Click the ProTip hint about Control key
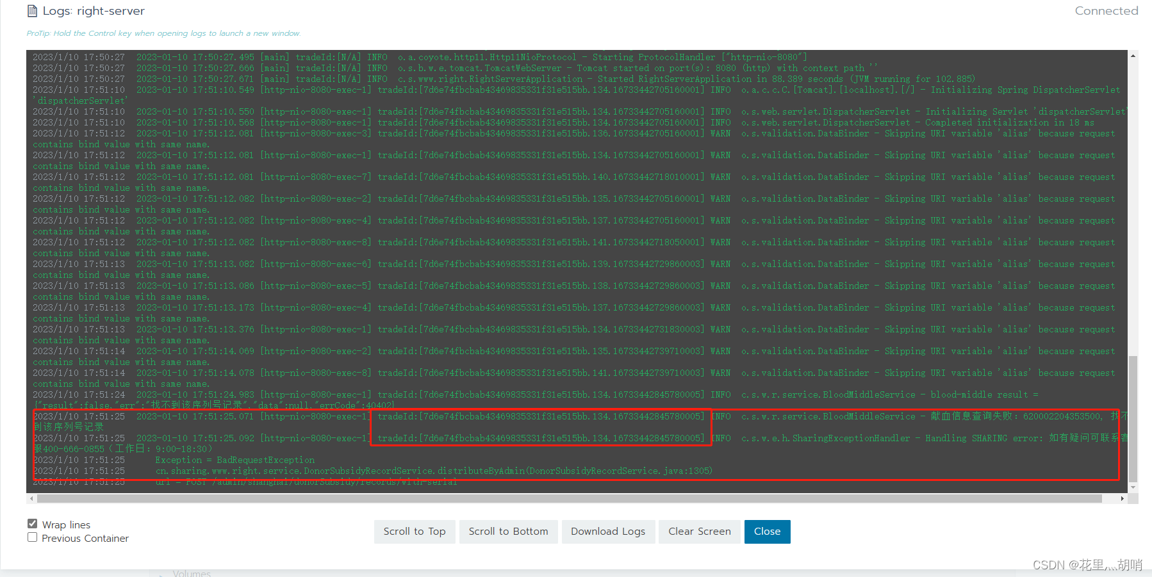Viewport: 1152px width, 577px height. [x=163, y=33]
